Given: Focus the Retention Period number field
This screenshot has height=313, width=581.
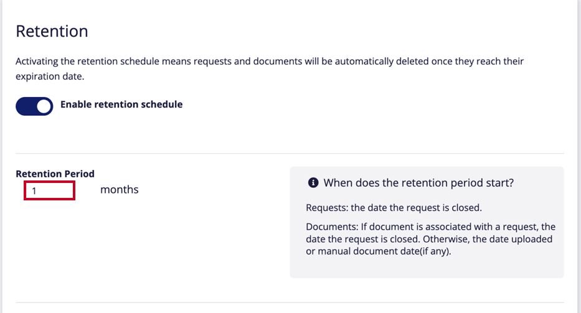Looking at the screenshot, I should 49,191.
